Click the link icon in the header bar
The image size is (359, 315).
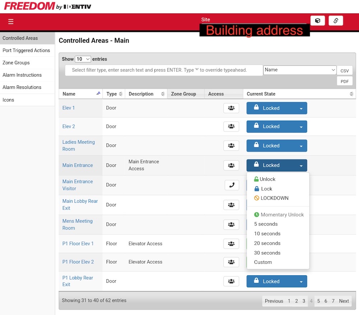[336, 20]
